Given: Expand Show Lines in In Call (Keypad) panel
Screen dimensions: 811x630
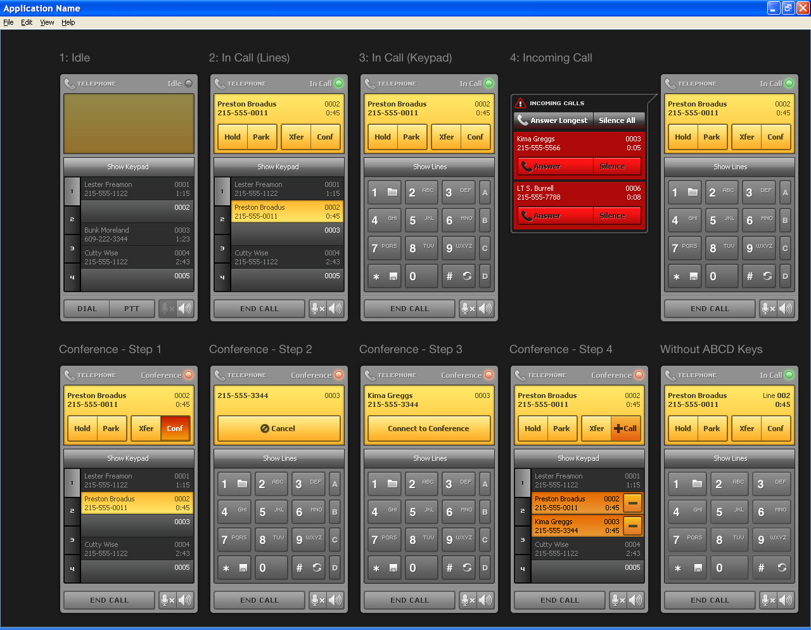Looking at the screenshot, I should (x=430, y=167).
